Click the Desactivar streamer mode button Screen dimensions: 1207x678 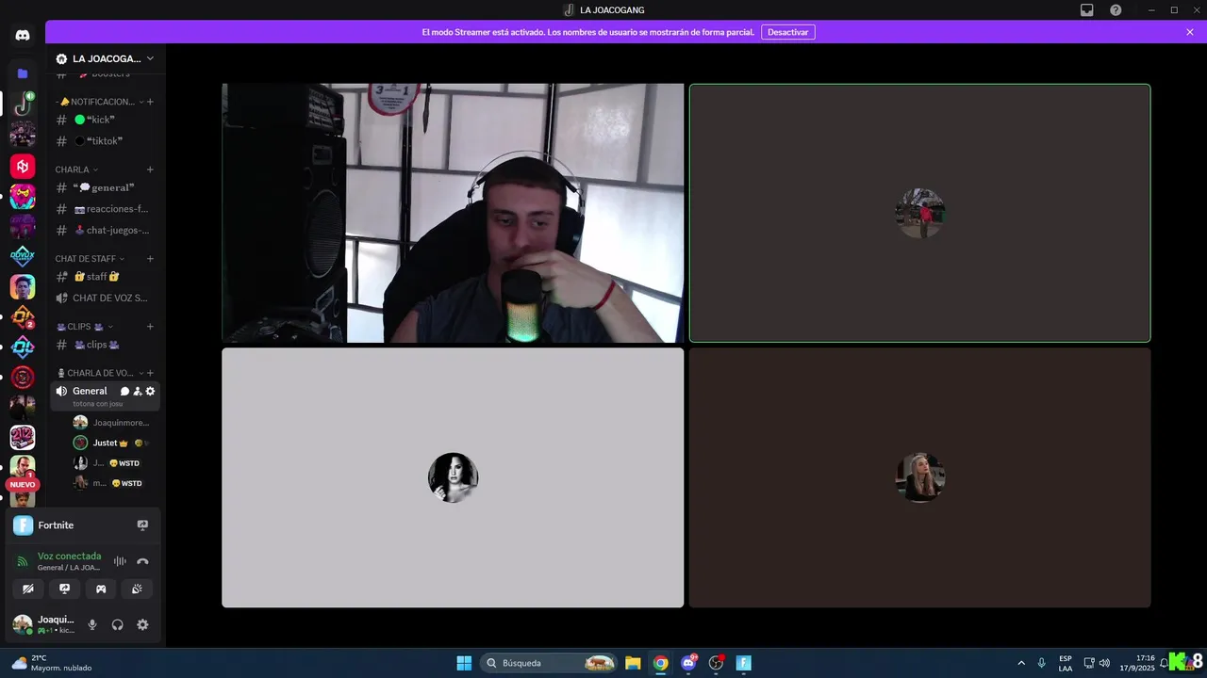pyautogui.click(x=787, y=32)
